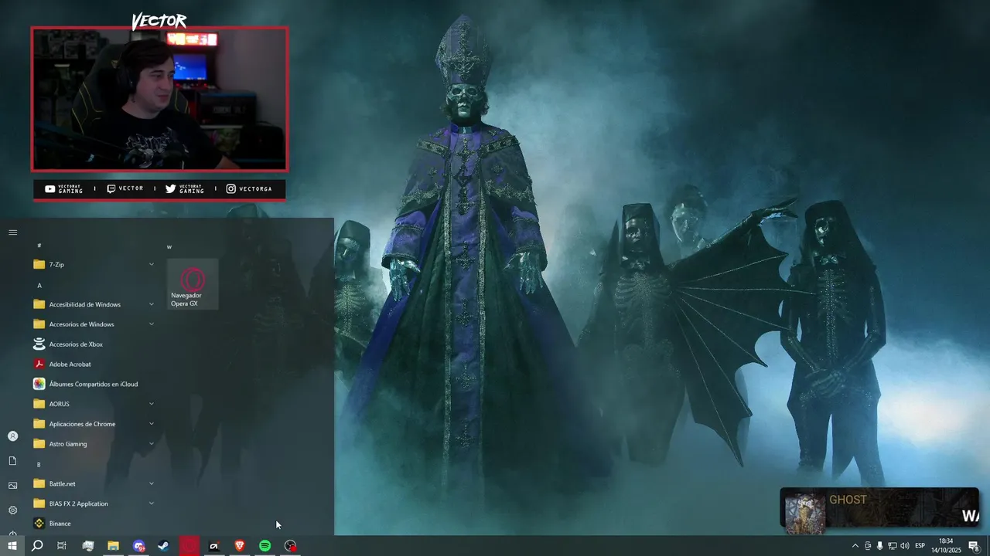The height and width of the screenshot is (556, 990).
Task: Open taskbar Search magnifier
Action: [x=37, y=546]
